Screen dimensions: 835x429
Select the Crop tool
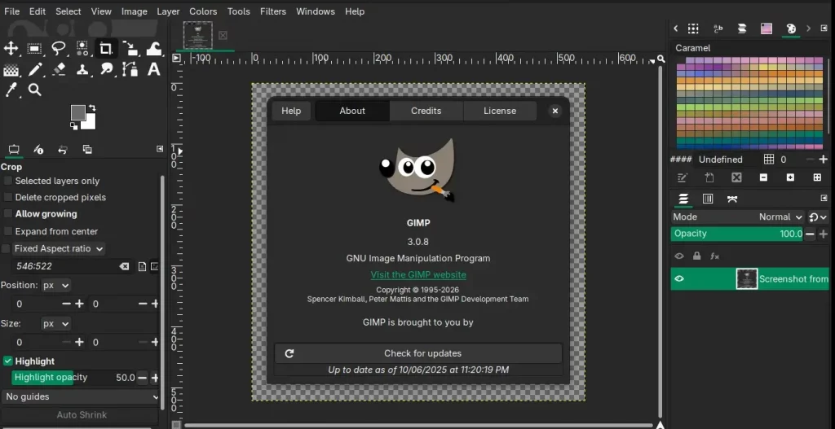click(x=105, y=49)
